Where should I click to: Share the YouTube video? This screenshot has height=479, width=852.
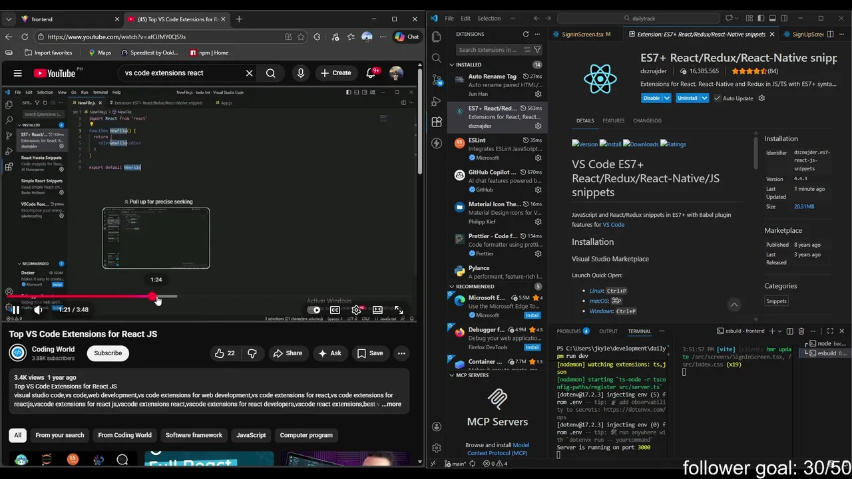click(x=288, y=353)
